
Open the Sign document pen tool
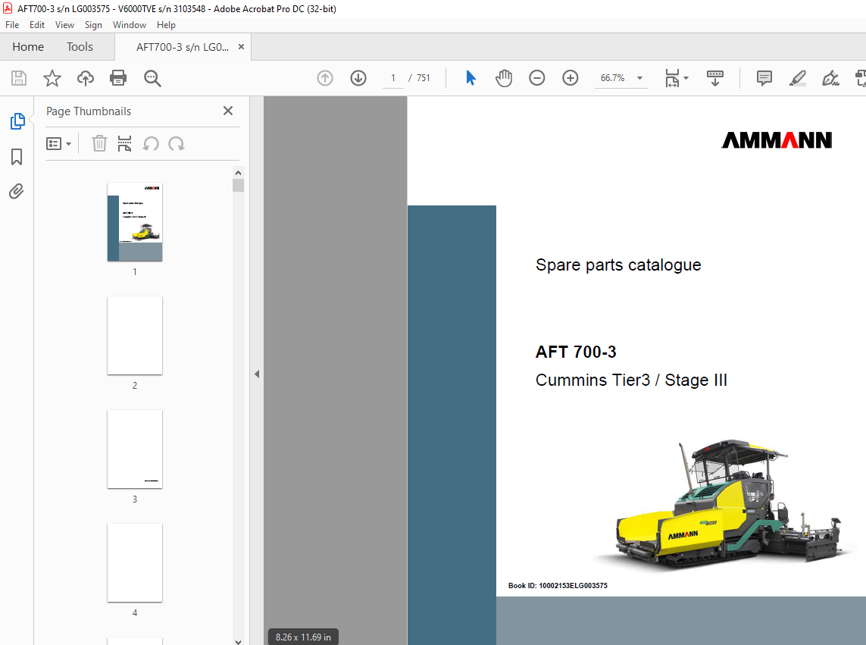[x=830, y=78]
